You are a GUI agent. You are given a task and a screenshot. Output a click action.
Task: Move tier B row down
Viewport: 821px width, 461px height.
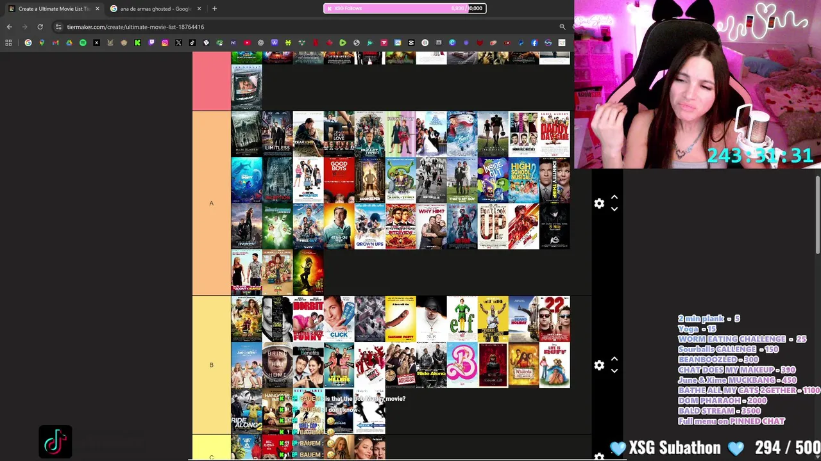[x=614, y=371]
